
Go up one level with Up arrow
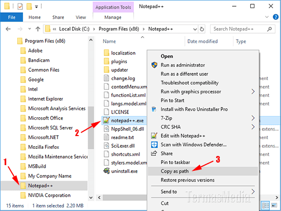point(38,29)
